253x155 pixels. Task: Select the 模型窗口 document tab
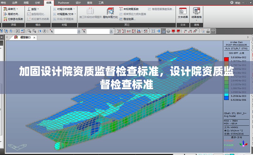tap(25, 37)
